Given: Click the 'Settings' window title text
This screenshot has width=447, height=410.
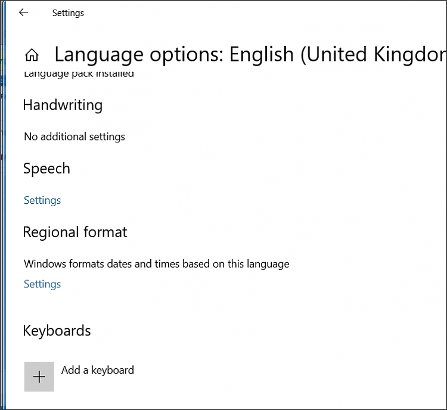Looking at the screenshot, I should [x=68, y=13].
